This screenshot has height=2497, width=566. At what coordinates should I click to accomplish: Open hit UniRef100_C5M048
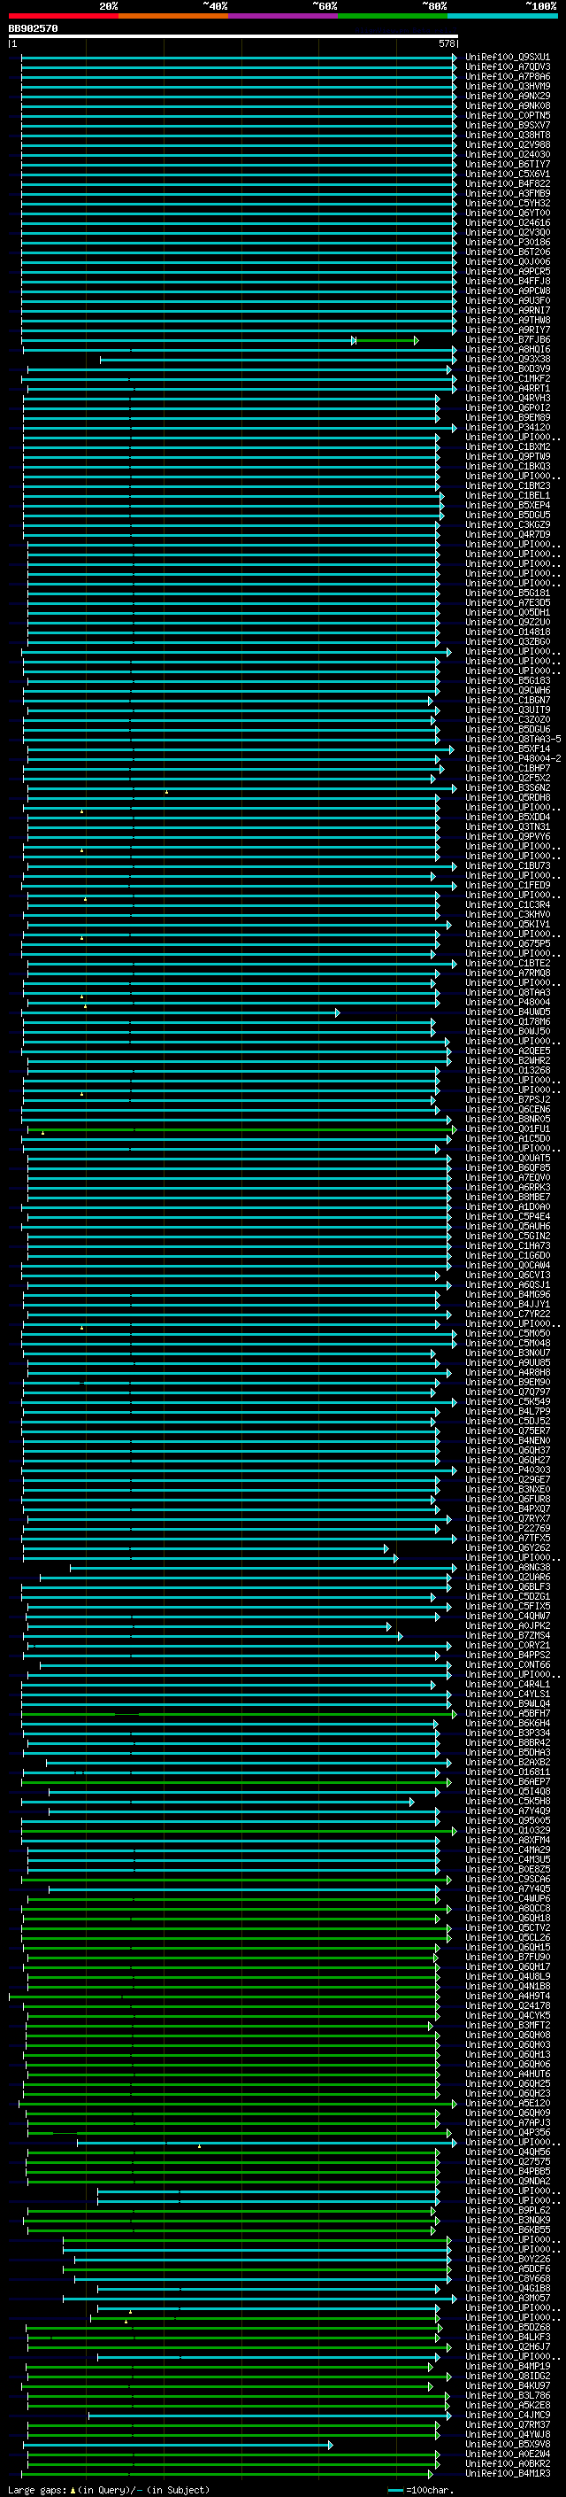coord(507,1344)
